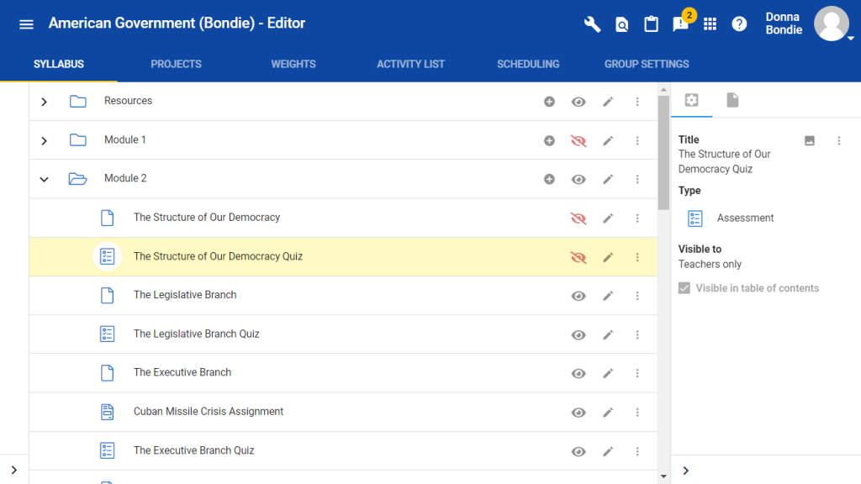The width and height of the screenshot is (861, 484).
Task: Collapse the Module 2 folder
Action: pyautogui.click(x=45, y=179)
